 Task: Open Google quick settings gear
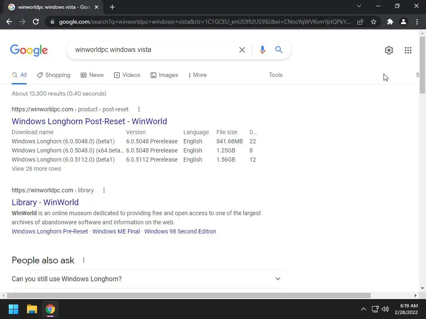389,50
